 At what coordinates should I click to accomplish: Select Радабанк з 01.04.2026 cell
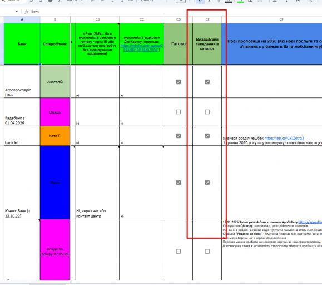[x=22, y=112]
